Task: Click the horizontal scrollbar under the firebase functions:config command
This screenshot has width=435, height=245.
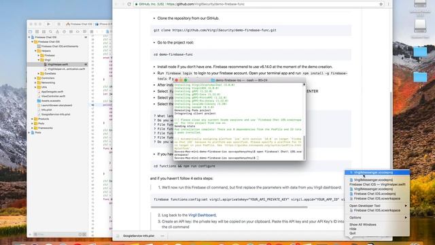Action: pyautogui.click(x=229, y=207)
